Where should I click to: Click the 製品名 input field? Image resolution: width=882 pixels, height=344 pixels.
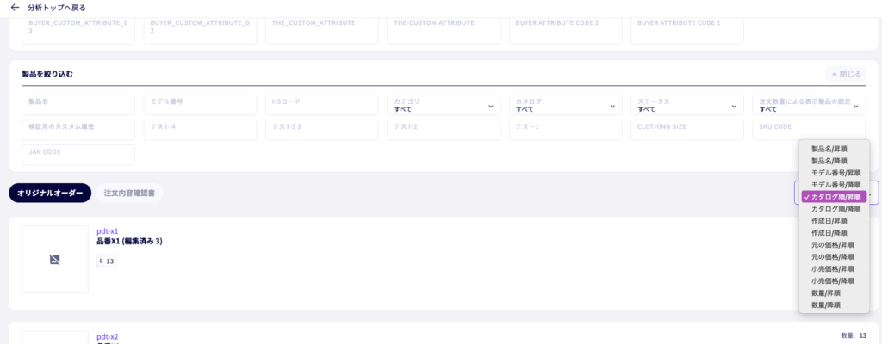tap(78, 105)
